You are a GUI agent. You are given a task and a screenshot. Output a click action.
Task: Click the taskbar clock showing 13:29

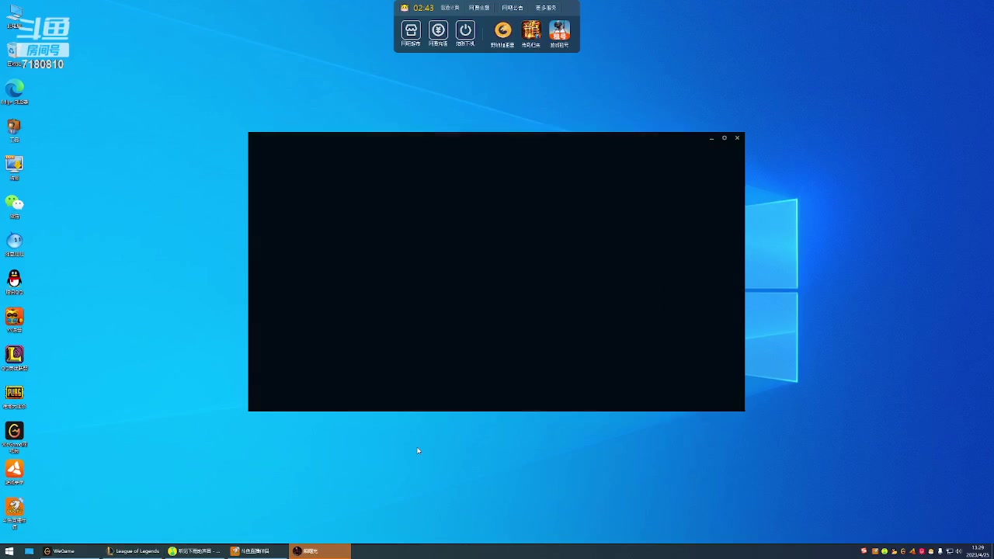coord(977,551)
